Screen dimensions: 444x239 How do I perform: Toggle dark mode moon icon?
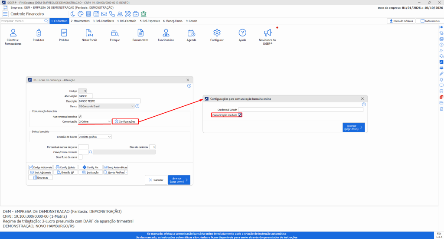(72, 14)
